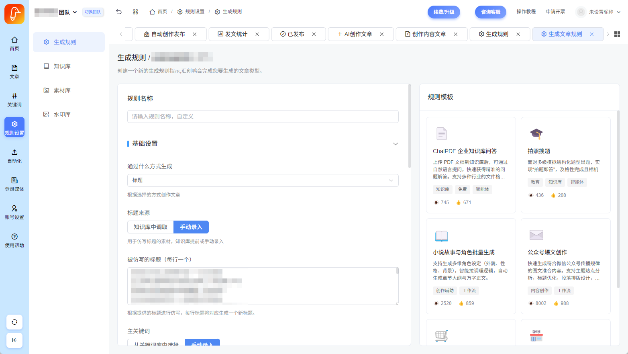Open the 首页 home icon in sidebar
Screen dimensions: 628x354
point(14,43)
